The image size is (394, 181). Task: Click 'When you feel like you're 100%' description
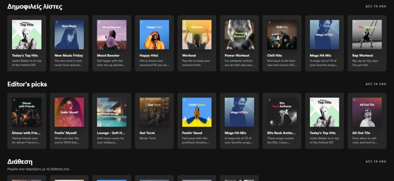point(67,140)
